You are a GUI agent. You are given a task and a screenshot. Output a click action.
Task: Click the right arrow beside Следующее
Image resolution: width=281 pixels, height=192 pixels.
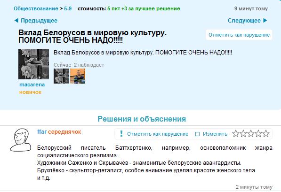265,21
